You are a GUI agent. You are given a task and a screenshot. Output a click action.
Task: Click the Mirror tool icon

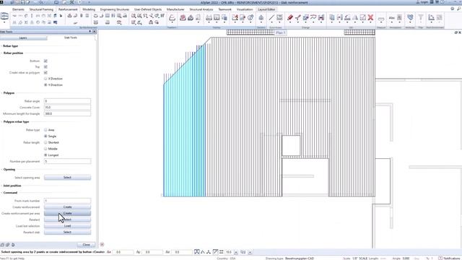point(355,18)
